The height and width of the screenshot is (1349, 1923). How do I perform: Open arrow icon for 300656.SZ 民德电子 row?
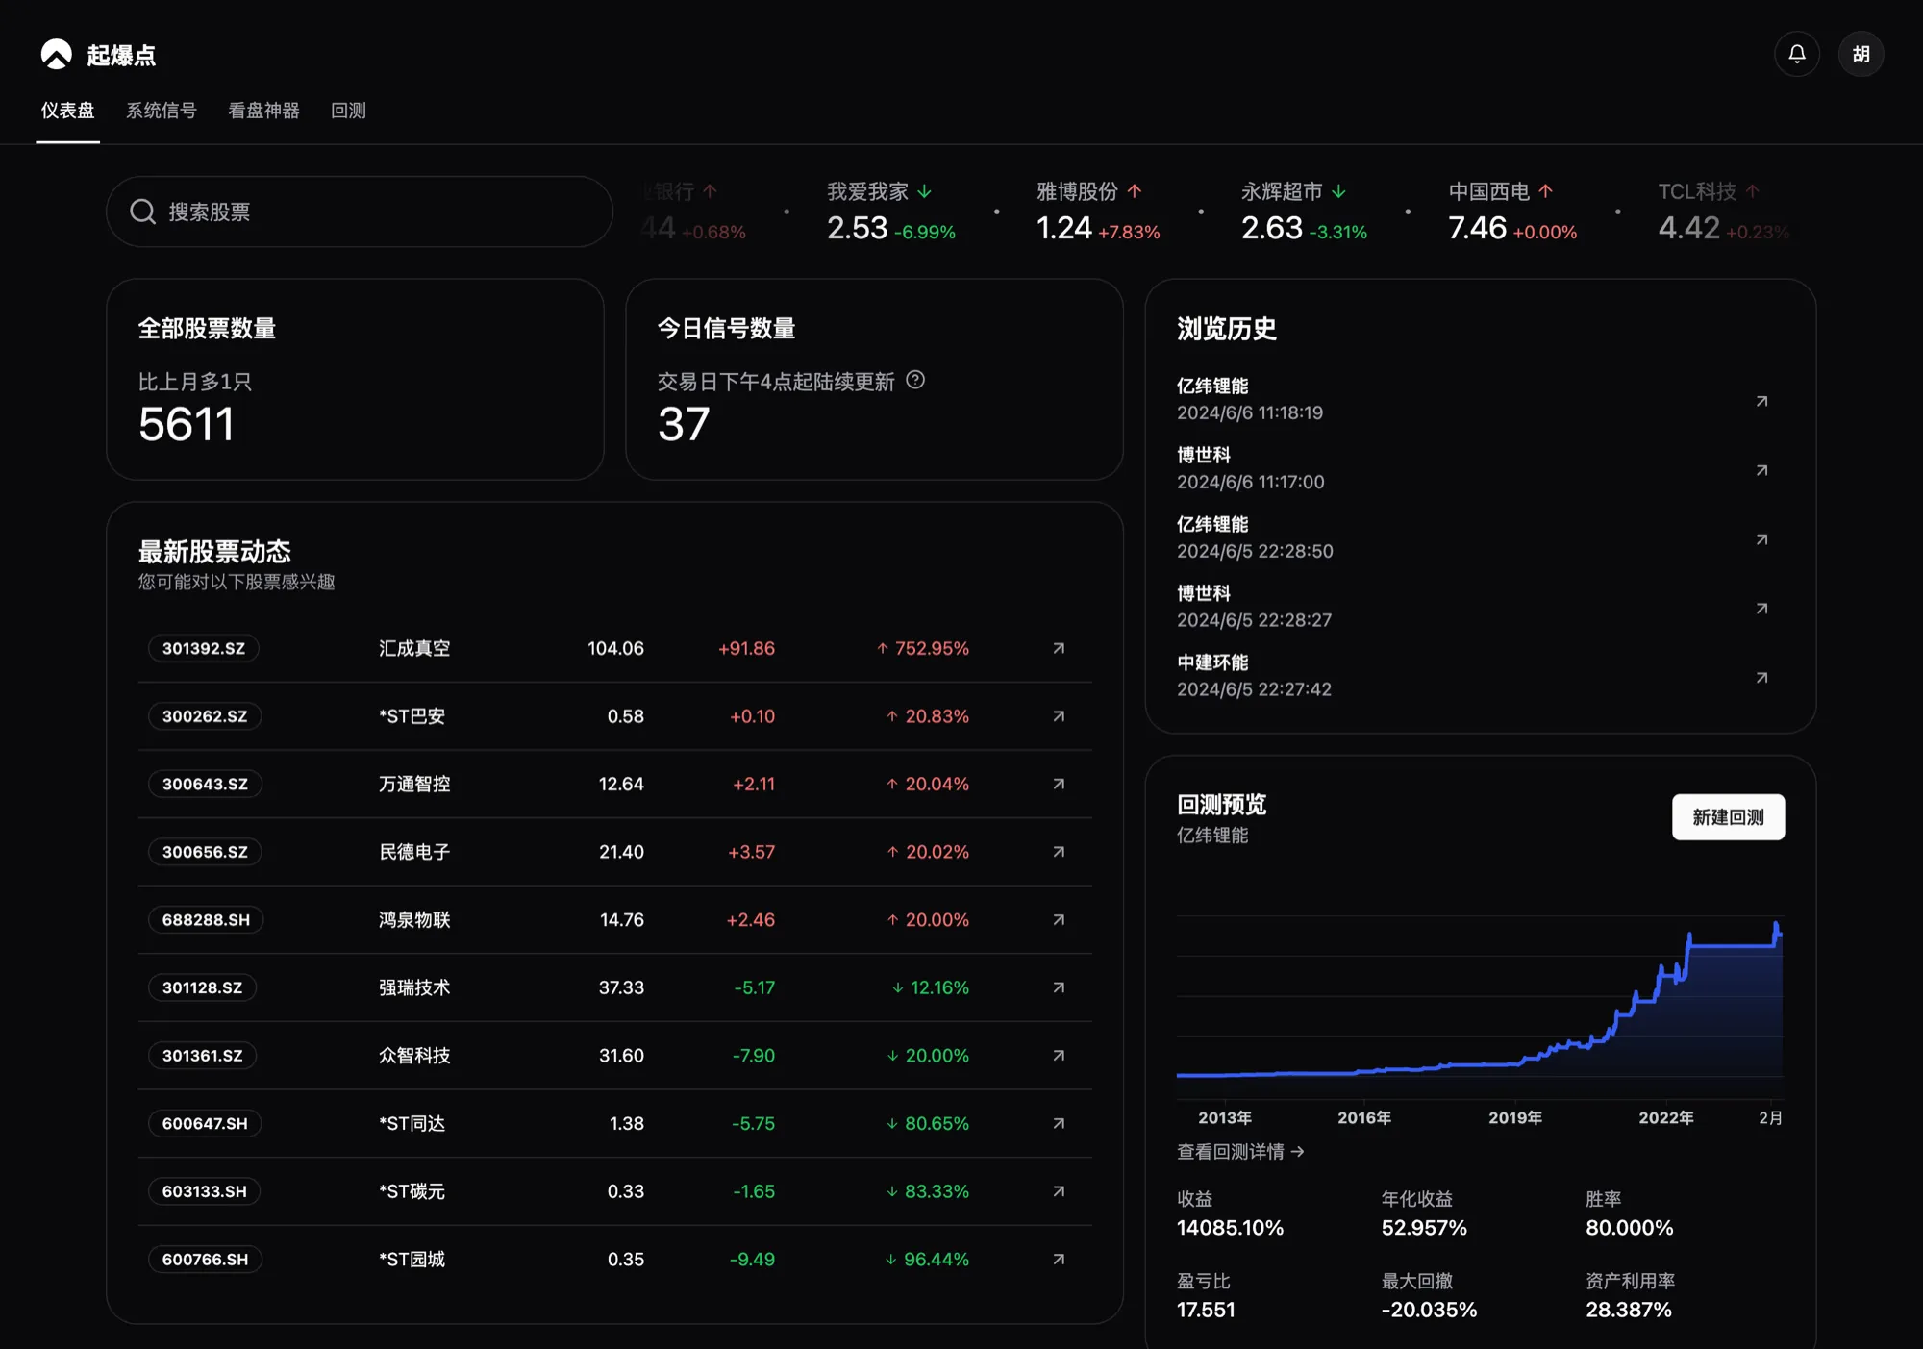coord(1059,852)
